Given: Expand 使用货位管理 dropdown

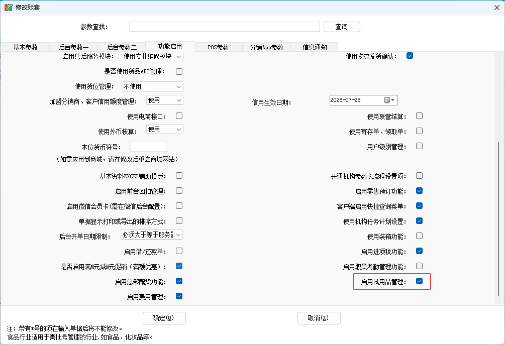Looking at the screenshot, I should click(152, 86).
